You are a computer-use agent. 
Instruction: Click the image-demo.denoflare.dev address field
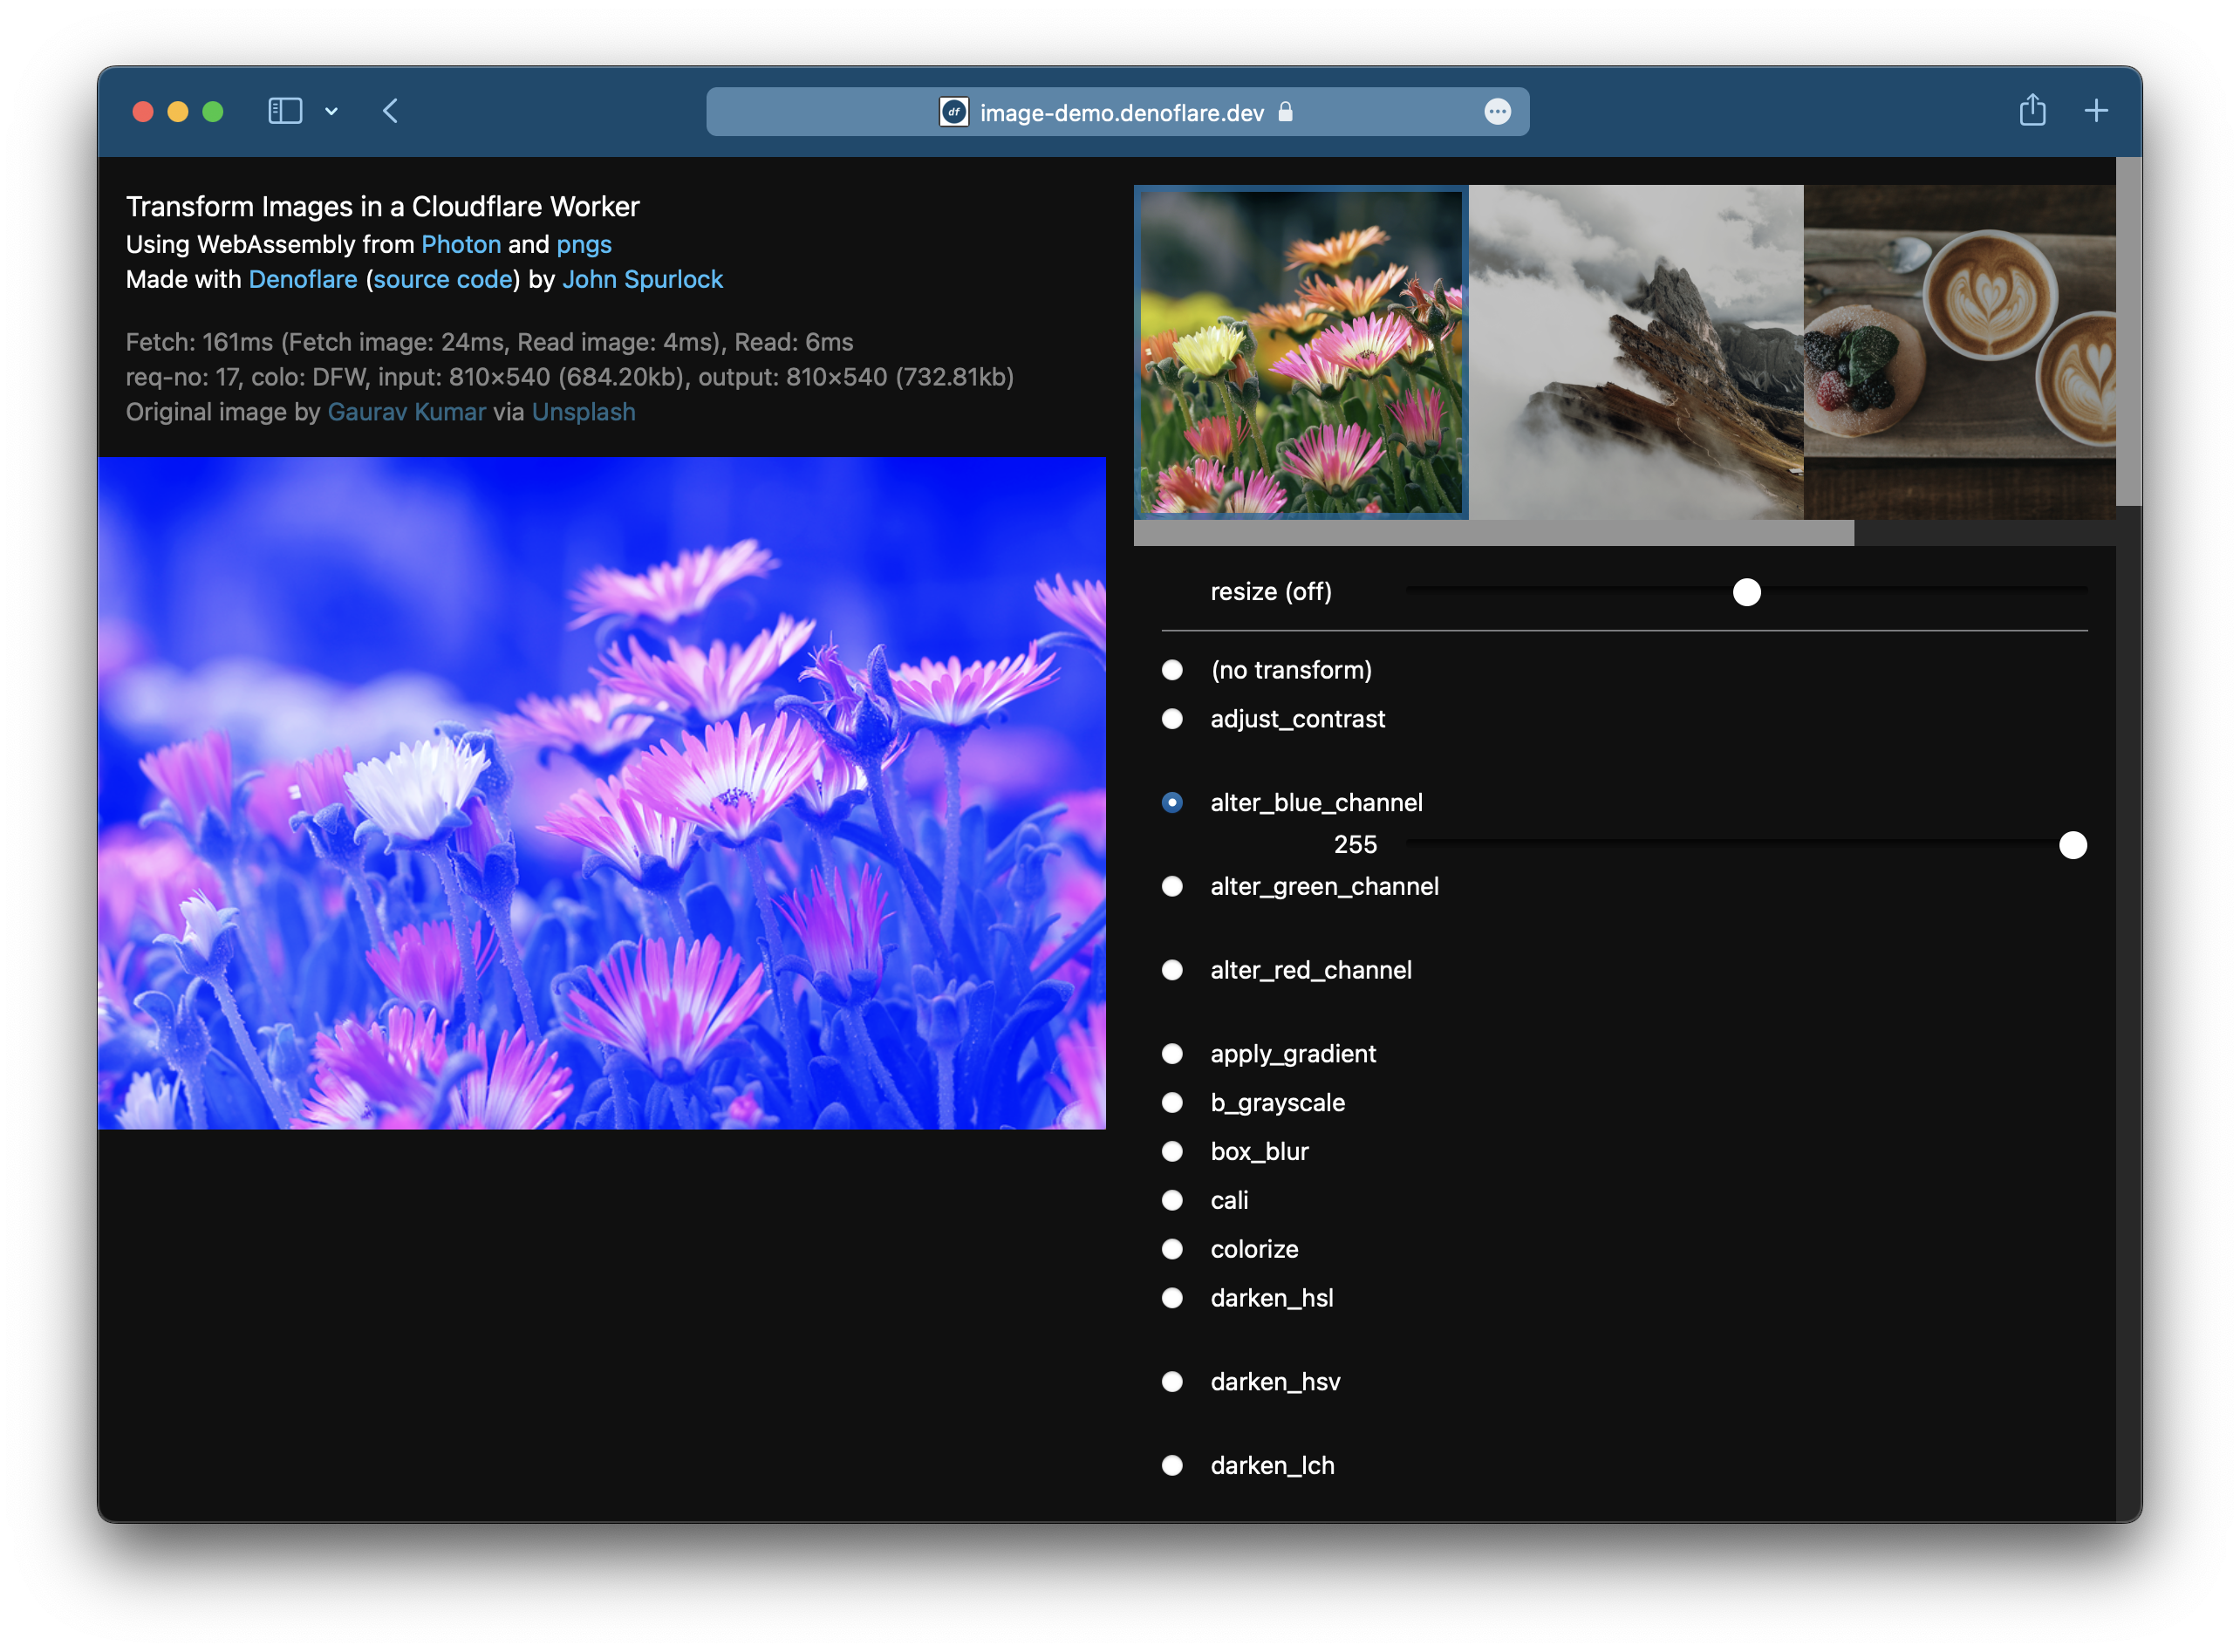coord(1121,113)
